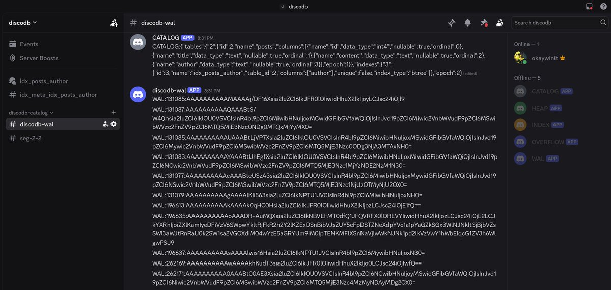Click the 8:31 PM timestamp on discodb-wal message
This screenshot has height=290, width=611.
coord(212,91)
